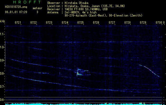Click the 1.1 kHz frequency label

[x=2, y=34]
